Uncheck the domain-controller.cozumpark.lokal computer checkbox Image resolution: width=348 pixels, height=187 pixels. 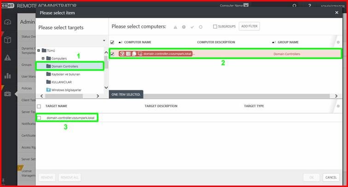point(112,54)
